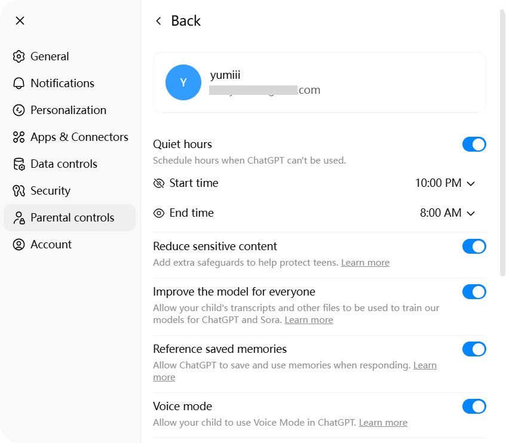
Task: Open the General settings gear icon
Action: (19, 56)
